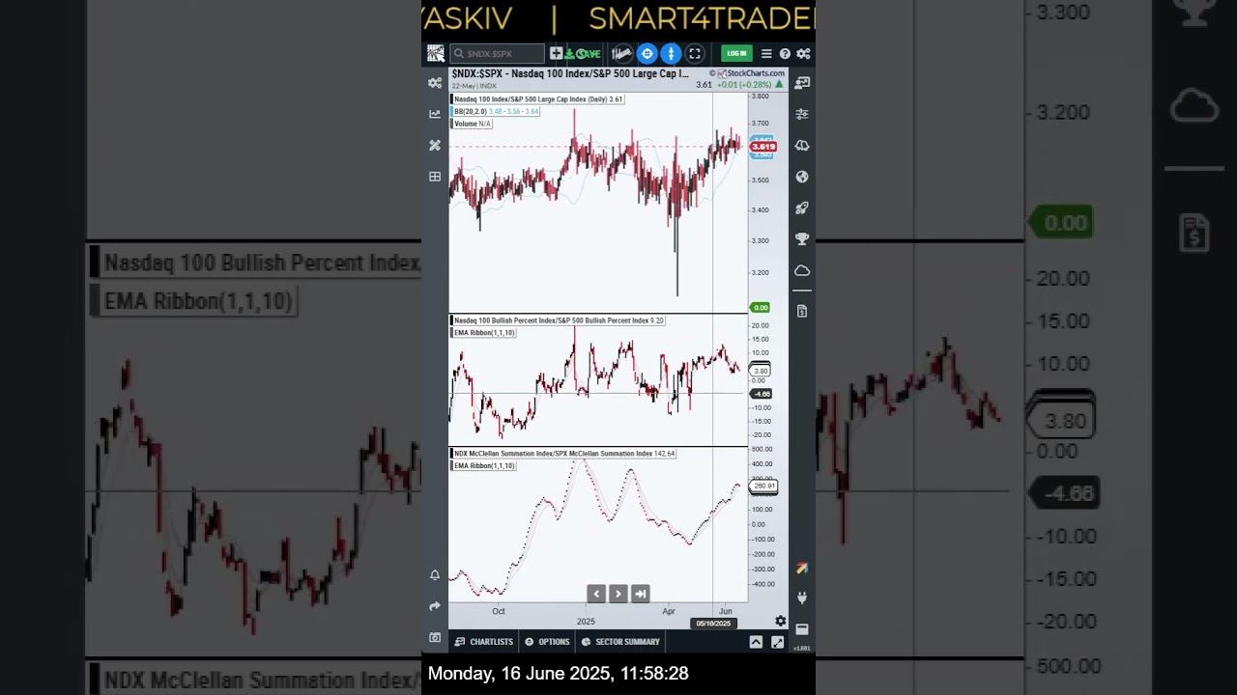Open the alerts bell icon
Screen dimensions: 1237x695
coord(435,575)
